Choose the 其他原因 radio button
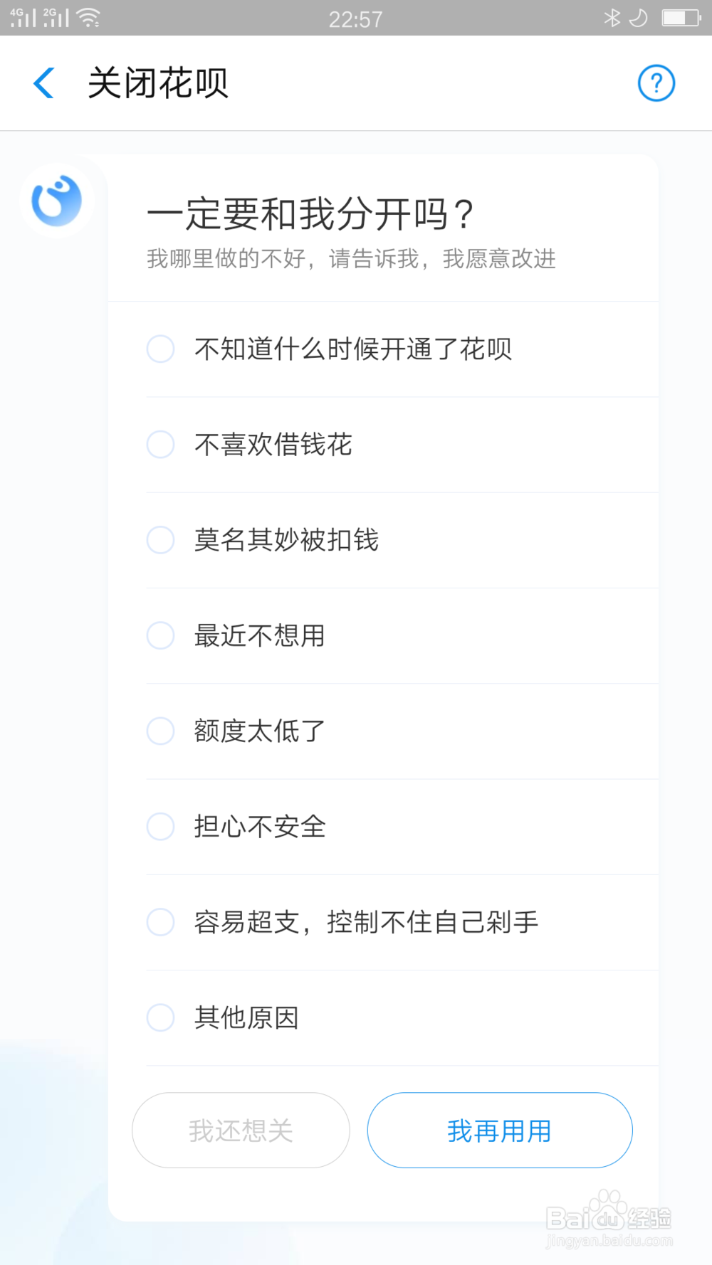The image size is (712, 1265). [160, 1017]
